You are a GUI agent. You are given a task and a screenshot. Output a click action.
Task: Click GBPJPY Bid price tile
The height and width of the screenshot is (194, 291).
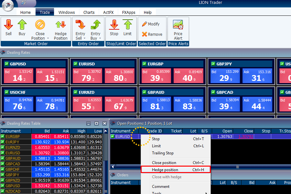225,76
